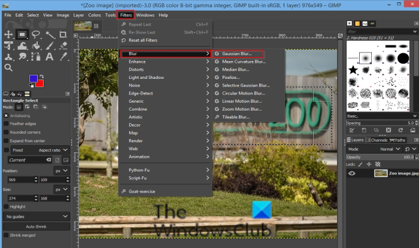Select the Zoom magnifier tool
419x248 pixels.
[8, 68]
